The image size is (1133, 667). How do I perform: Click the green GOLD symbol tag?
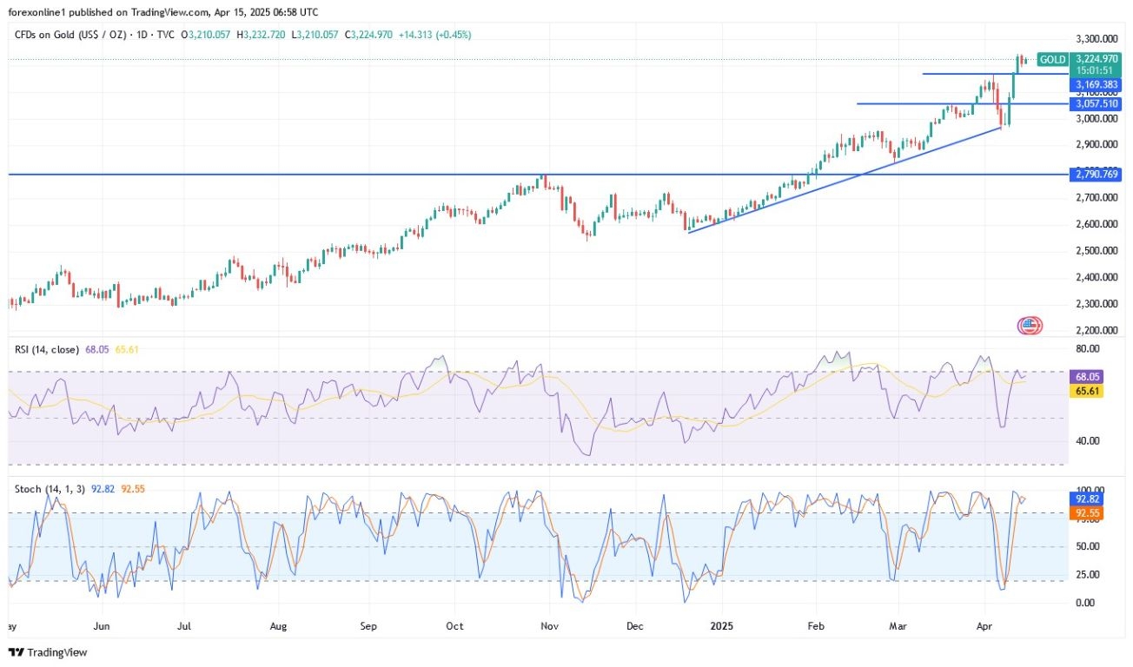1053,59
